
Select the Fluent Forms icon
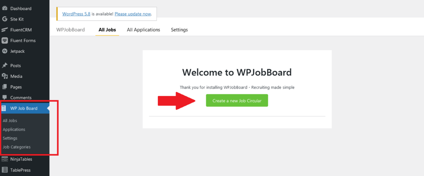[x=4, y=41]
